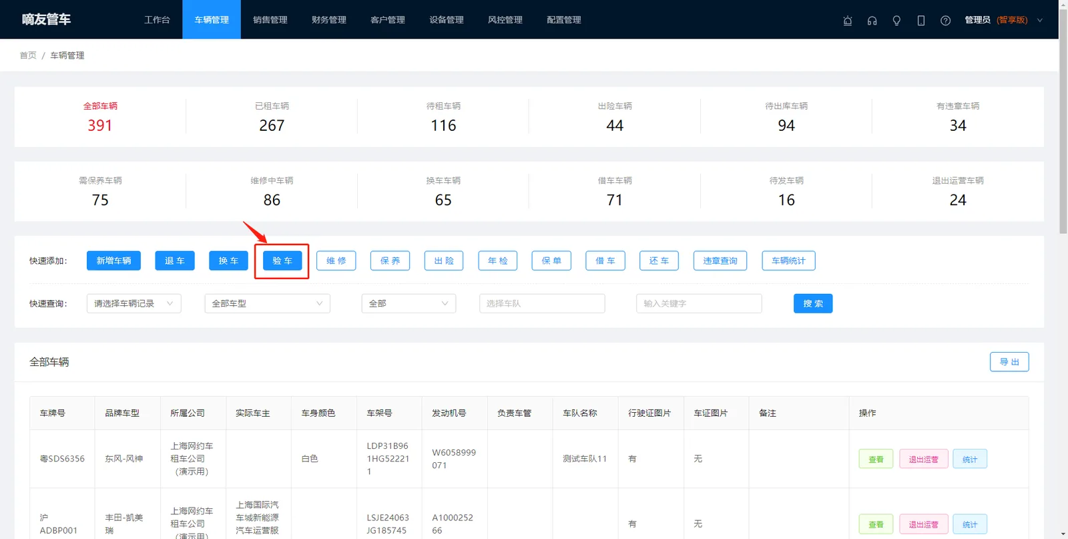Open customer service headset icon
Image resolution: width=1068 pixels, height=539 pixels.
(x=872, y=20)
